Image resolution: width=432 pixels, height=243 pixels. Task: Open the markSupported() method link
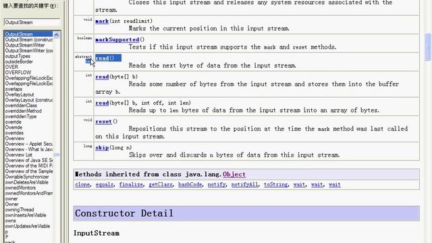(x=117, y=40)
